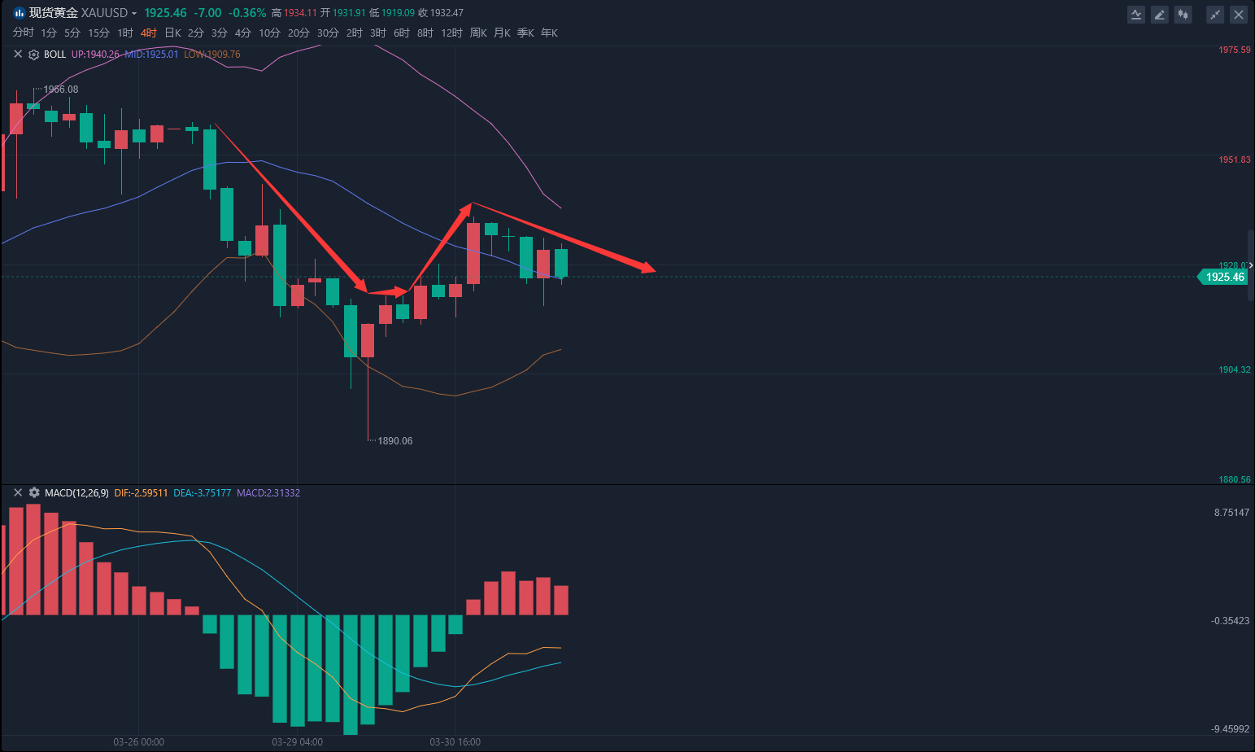Viewport: 1255px width, 752px height.
Task: Click the -0.36% change percentage
Action: (x=247, y=14)
